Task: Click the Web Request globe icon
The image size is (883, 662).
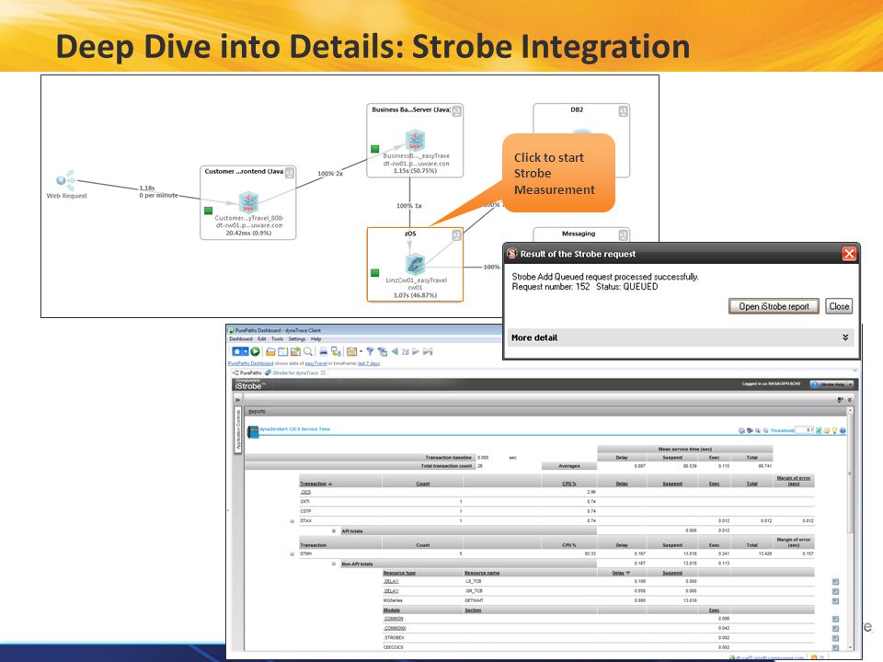Action: 66,180
